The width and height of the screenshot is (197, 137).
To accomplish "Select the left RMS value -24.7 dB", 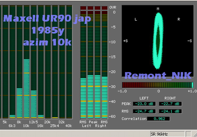I will (144, 111).
